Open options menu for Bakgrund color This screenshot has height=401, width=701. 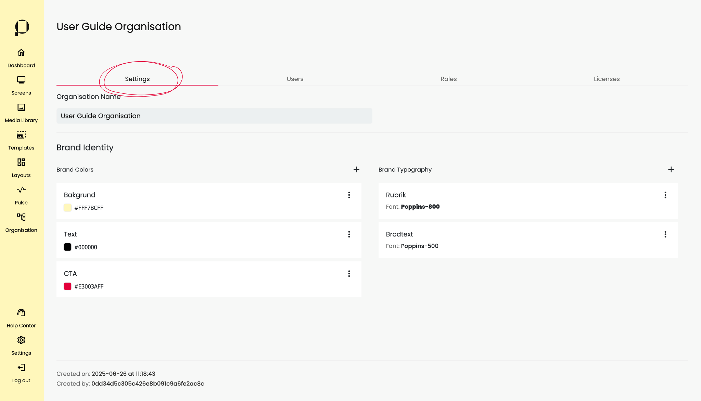coord(349,195)
